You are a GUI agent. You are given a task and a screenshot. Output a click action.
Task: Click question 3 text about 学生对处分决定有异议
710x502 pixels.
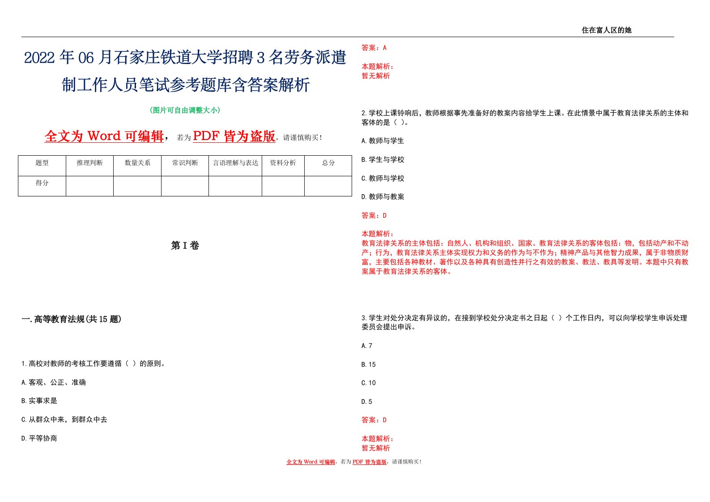click(x=524, y=322)
